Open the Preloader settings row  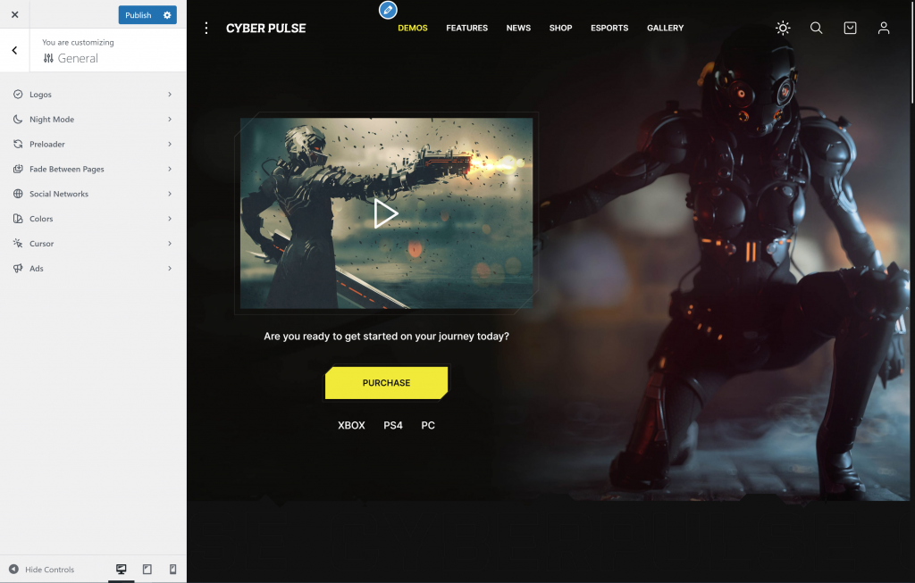93,144
